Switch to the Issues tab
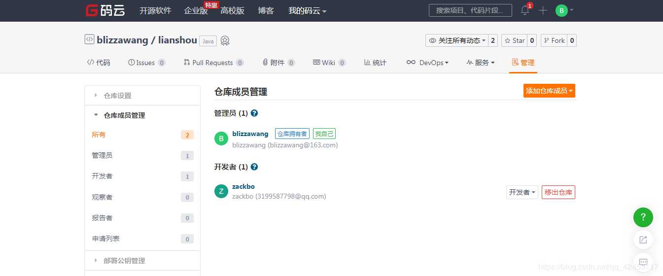This screenshot has width=663, height=276. tap(146, 63)
